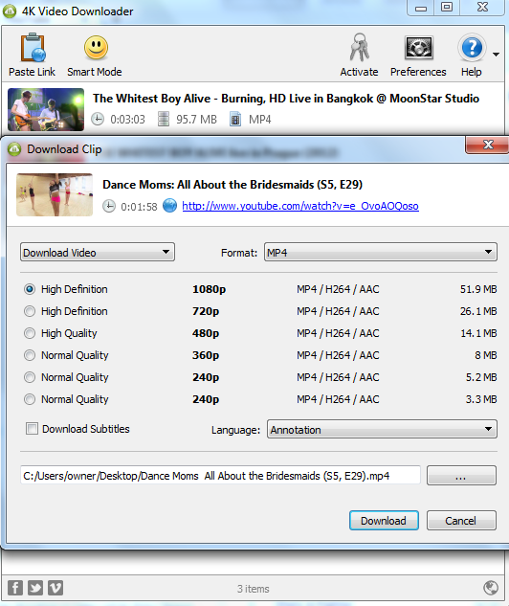This screenshot has height=606, width=509.
Task: Select High Definition 720p radio button
Action: (30, 311)
